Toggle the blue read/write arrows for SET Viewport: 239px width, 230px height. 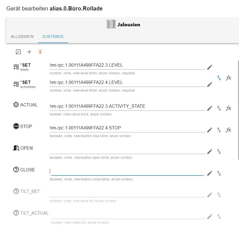click(219, 78)
